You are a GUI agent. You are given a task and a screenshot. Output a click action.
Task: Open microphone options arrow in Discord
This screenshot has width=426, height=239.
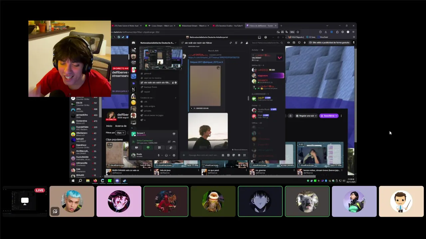(x=162, y=155)
